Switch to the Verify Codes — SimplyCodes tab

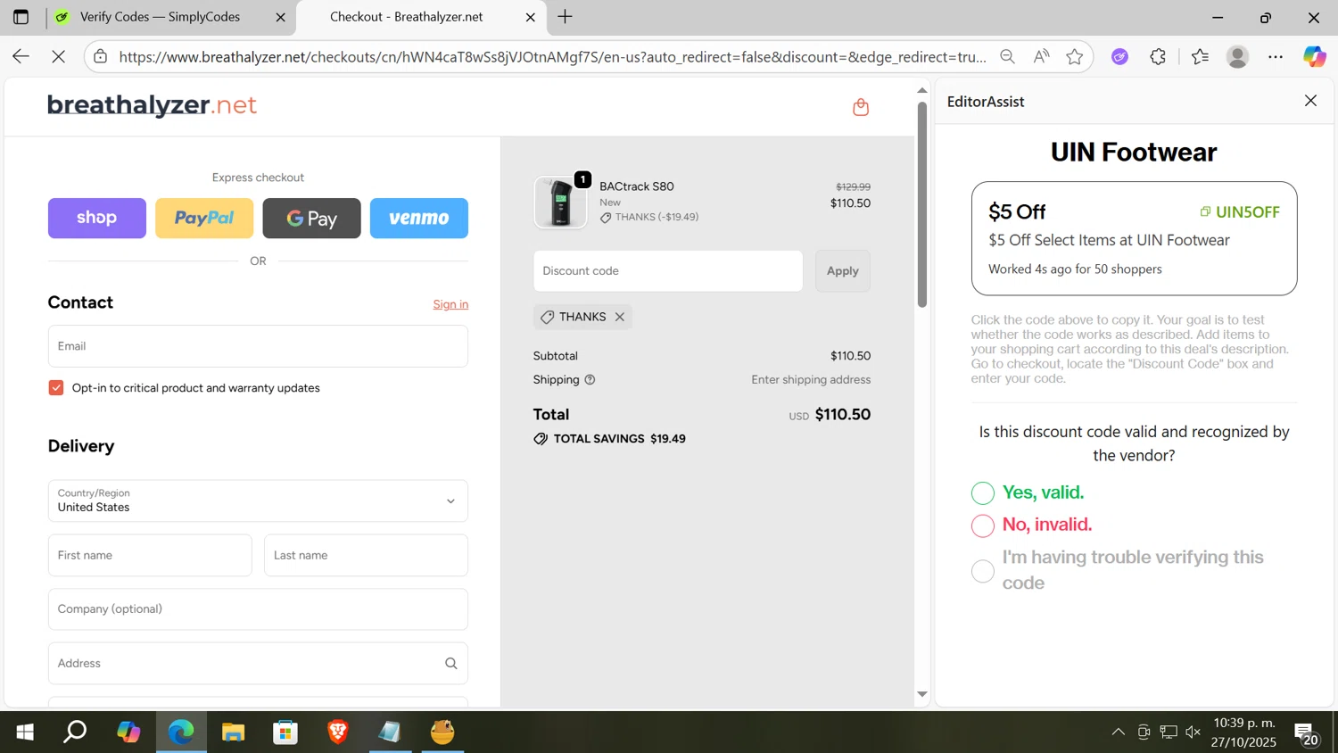160,17
